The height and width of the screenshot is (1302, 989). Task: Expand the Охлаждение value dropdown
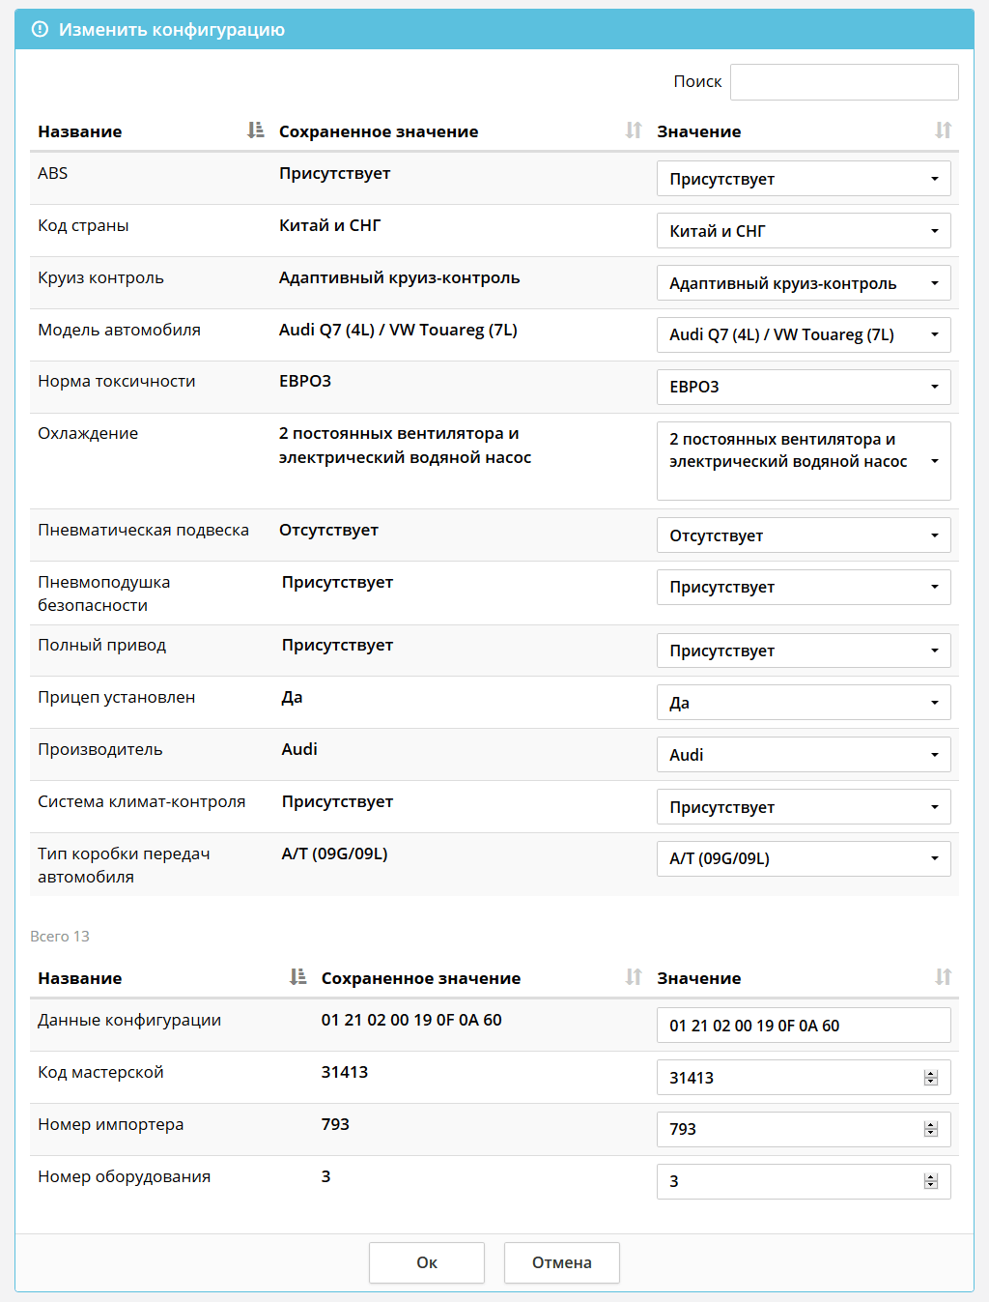[x=804, y=461]
